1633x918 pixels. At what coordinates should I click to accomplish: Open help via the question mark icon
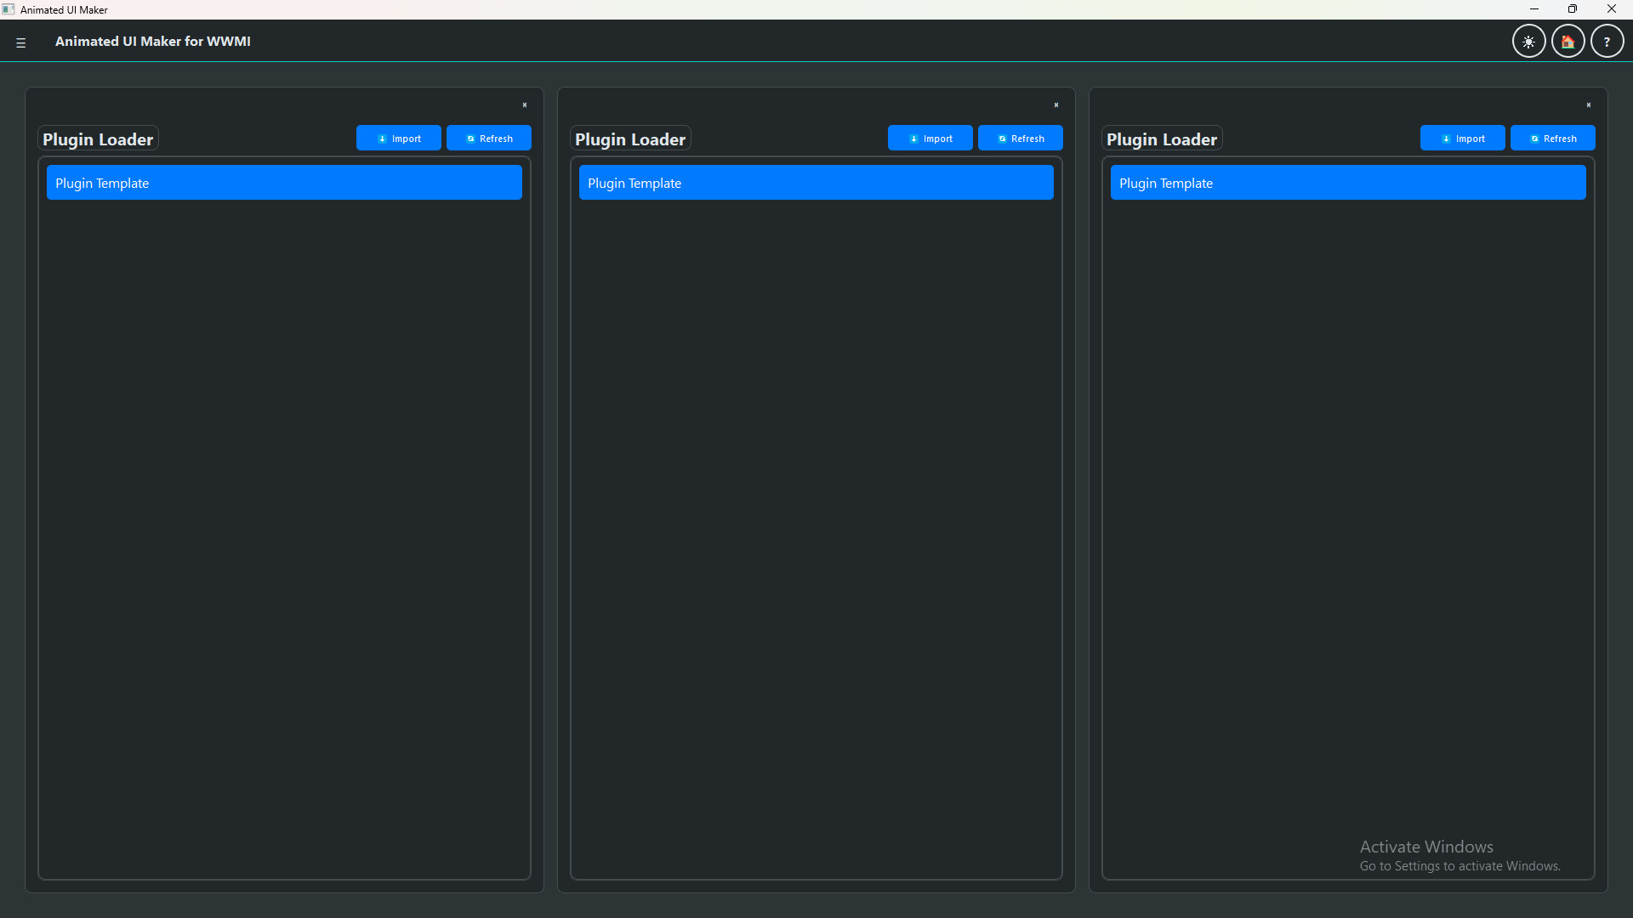[x=1607, y=41]
